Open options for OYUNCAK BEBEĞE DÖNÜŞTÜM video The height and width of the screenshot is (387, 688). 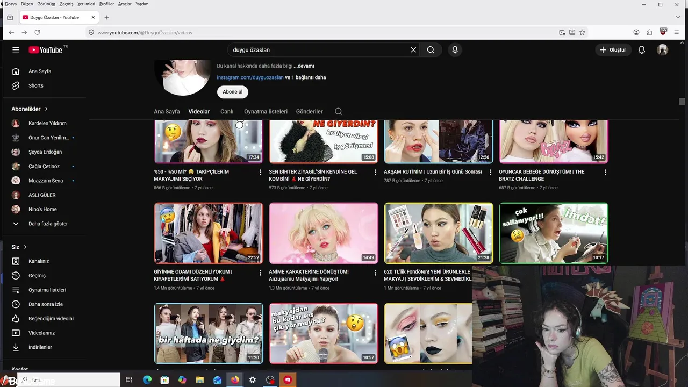(605, 173)
